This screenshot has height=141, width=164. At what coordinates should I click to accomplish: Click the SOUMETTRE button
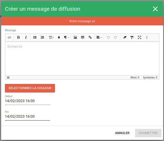148,133
